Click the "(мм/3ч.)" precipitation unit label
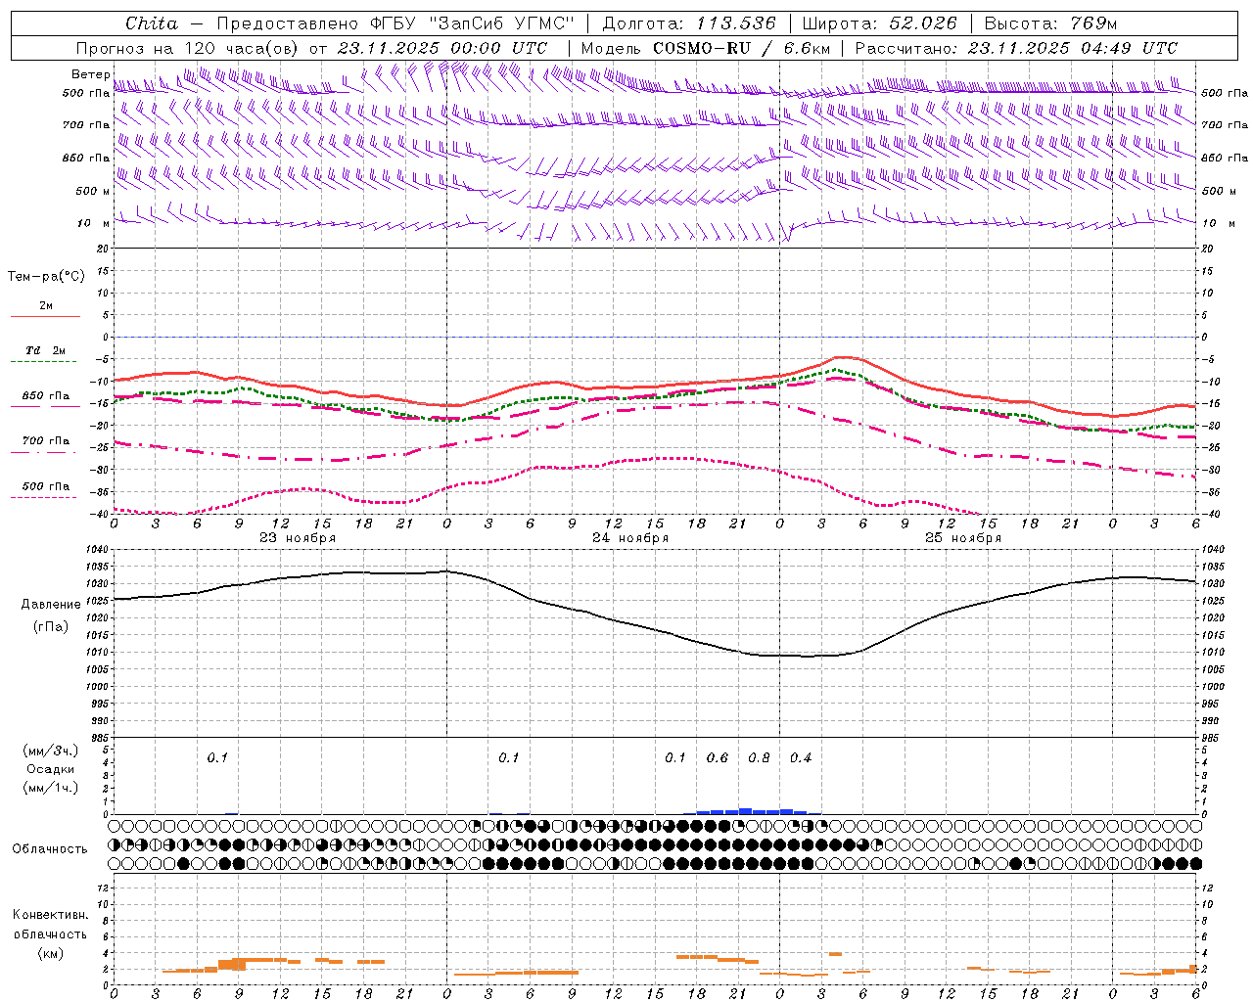 (x=51, y=751)
